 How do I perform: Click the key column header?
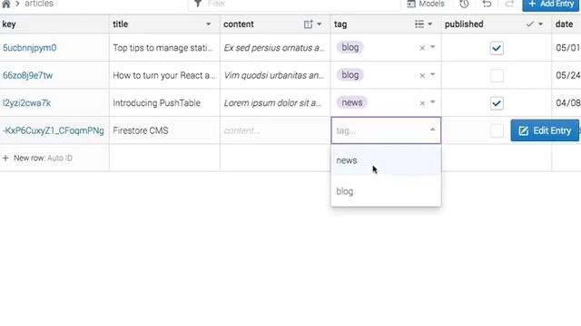54,24
